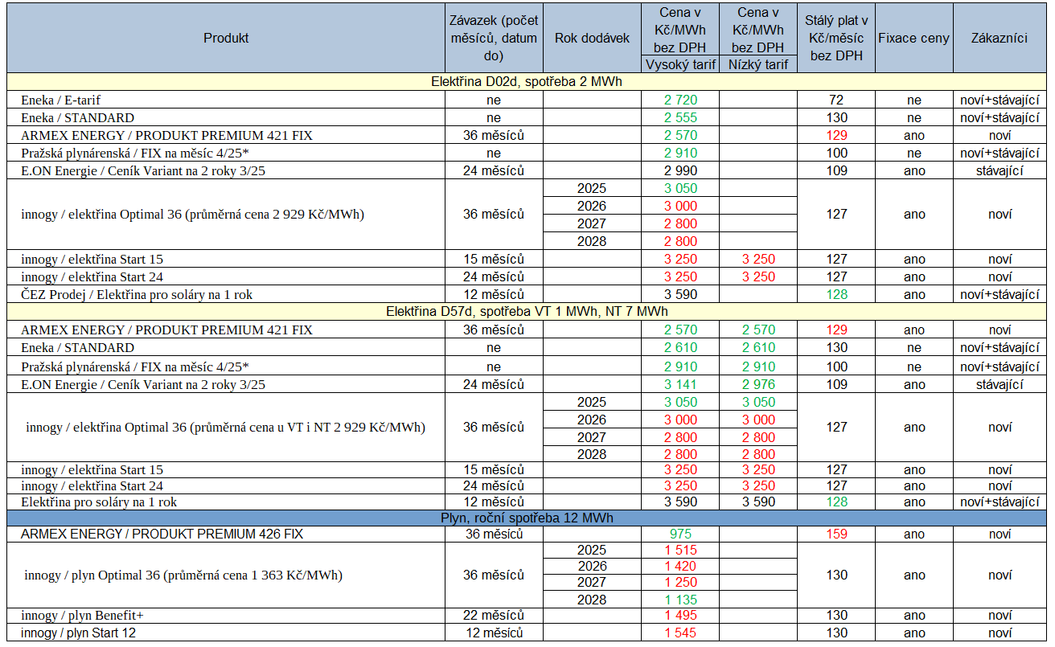
Task: Select the Nízký tarif subheader
Action: (x=758, y=65)
